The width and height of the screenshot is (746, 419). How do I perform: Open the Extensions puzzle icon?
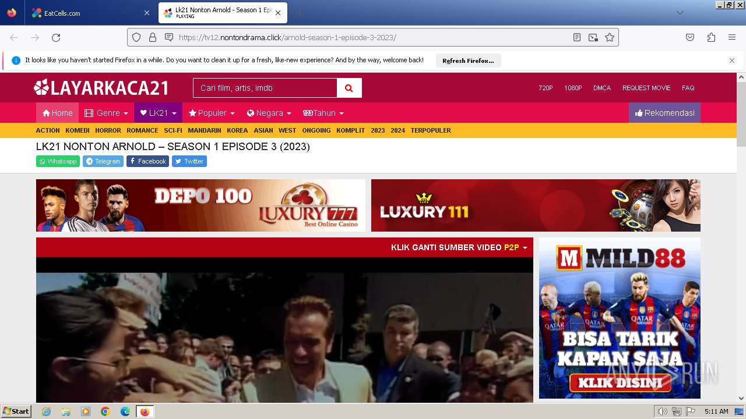(711, 37)
